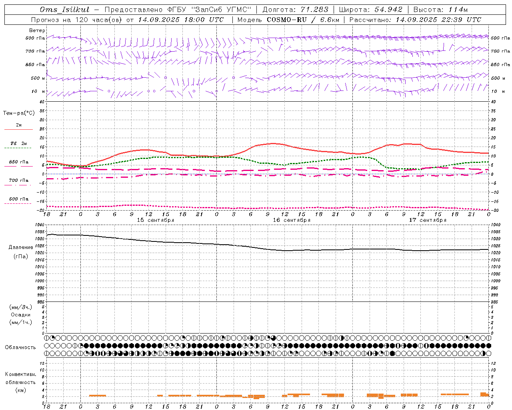
Task: Click the pink dotted line sample under 500 гПа legend
Action: (18, 204)
